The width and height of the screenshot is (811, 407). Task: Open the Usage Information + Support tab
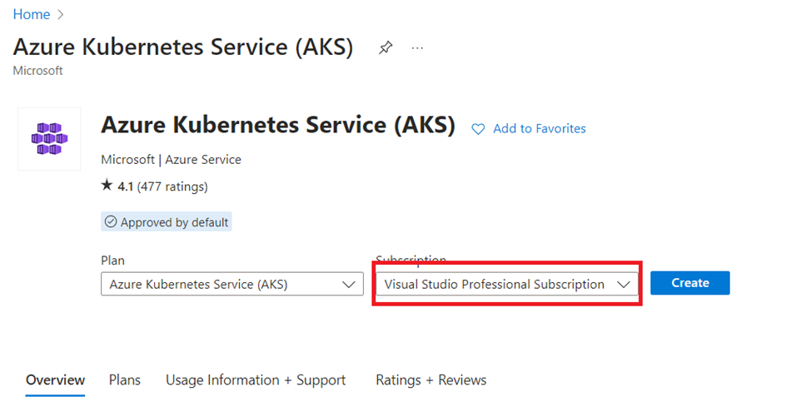(256, 380)
